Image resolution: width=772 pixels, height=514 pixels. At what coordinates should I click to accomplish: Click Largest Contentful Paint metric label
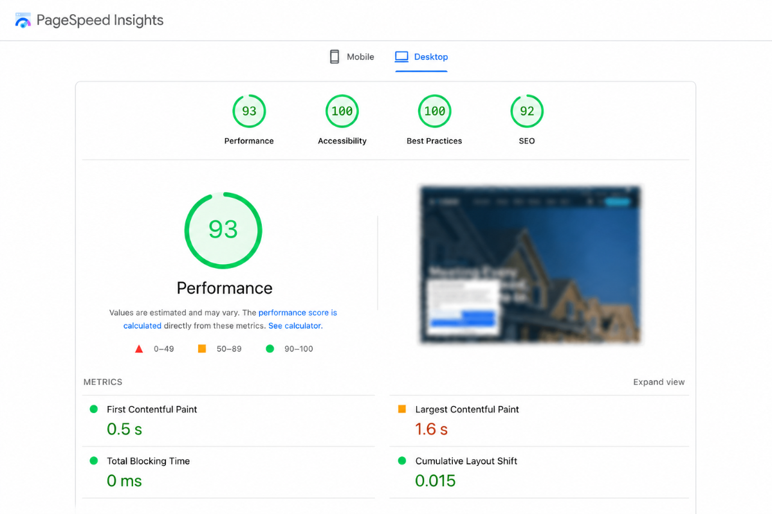(x=467, y=409)
